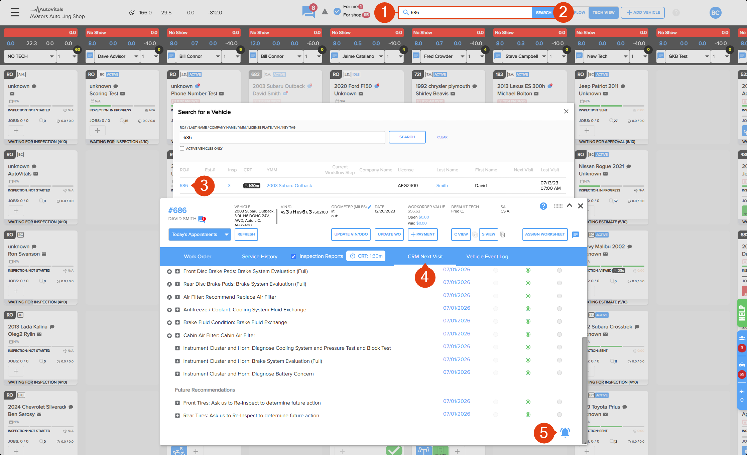Viewport: 747px width, 455px height.
Task: Open the sidebar customers icon above badge 3
Action: click(x=742, y=338)
